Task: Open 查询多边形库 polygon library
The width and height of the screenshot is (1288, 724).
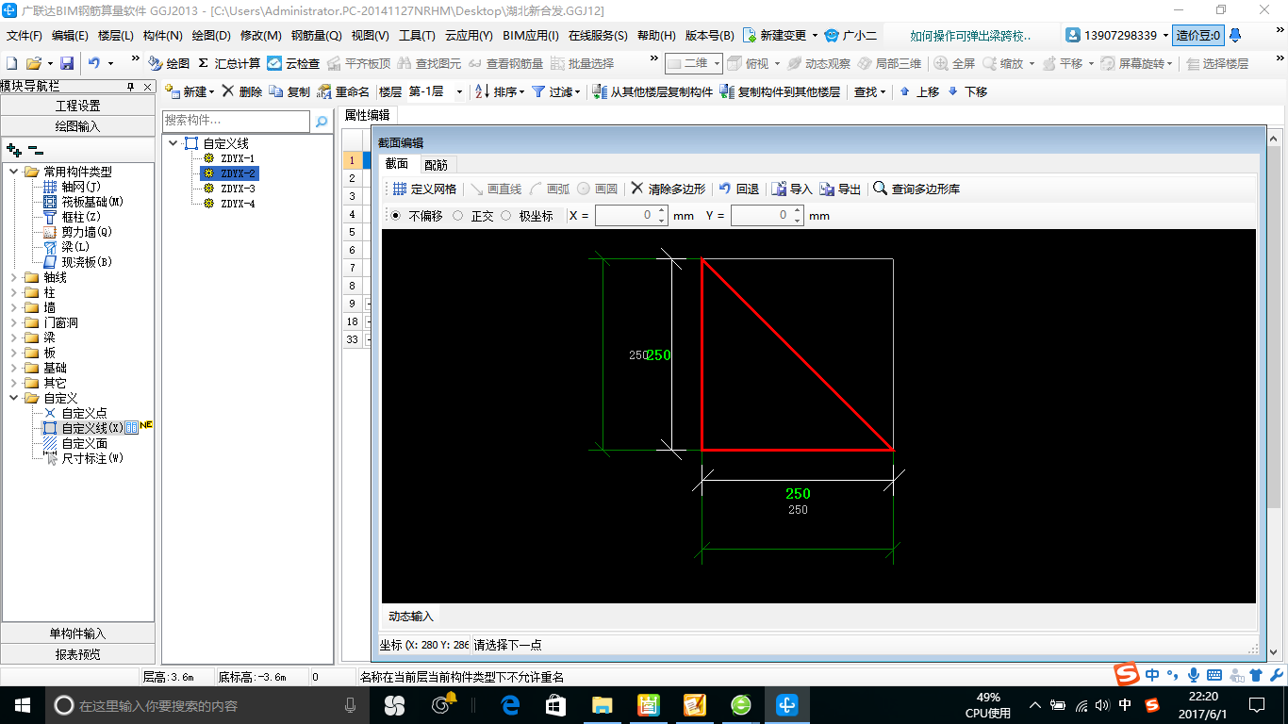Action: click(x=916, y=189)
